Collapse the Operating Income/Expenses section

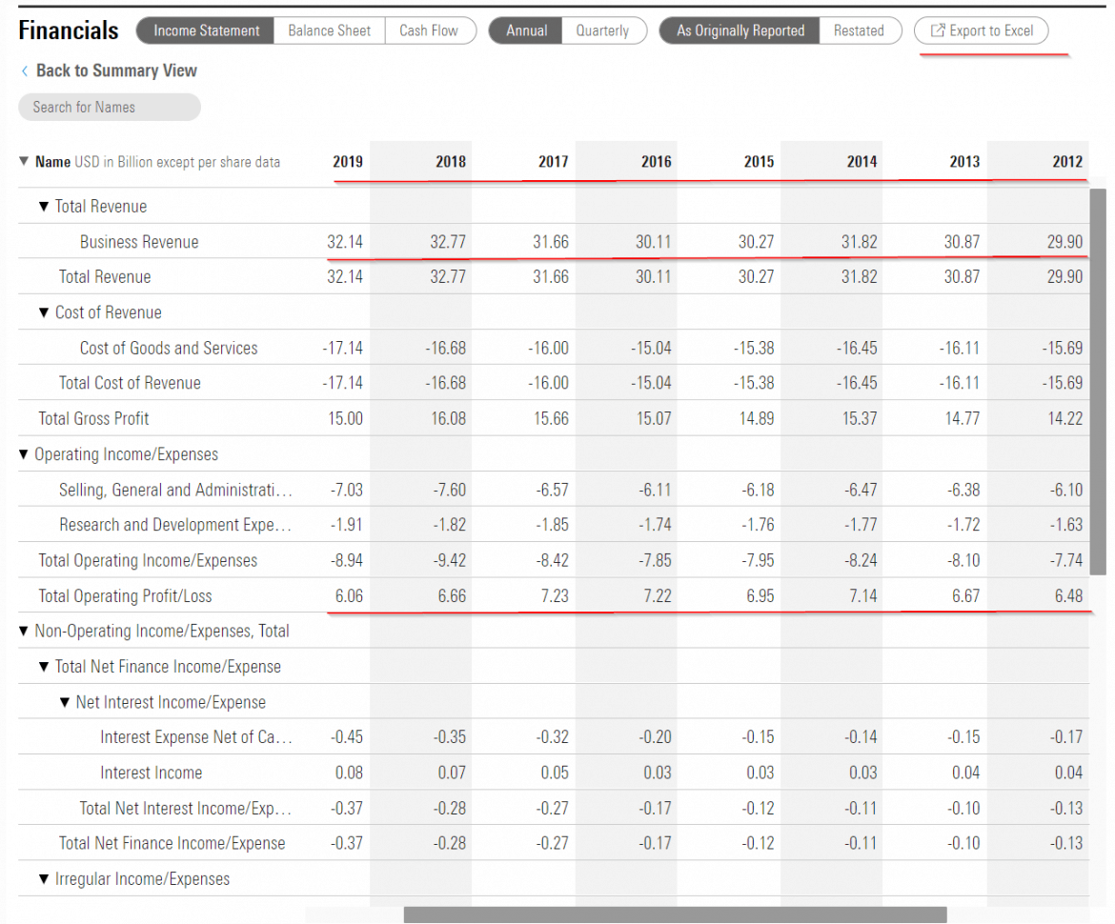24,454
